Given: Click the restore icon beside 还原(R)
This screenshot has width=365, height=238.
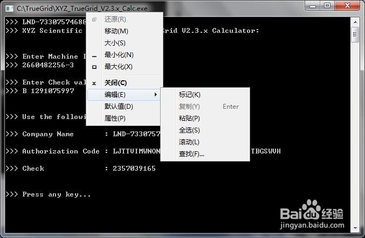Looking at the screenshot, I should (94, 19).
